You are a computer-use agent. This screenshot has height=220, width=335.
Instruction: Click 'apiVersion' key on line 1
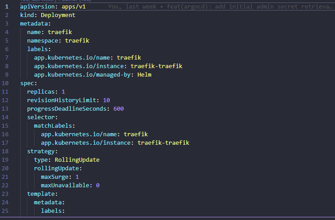(x=37, y=7)
